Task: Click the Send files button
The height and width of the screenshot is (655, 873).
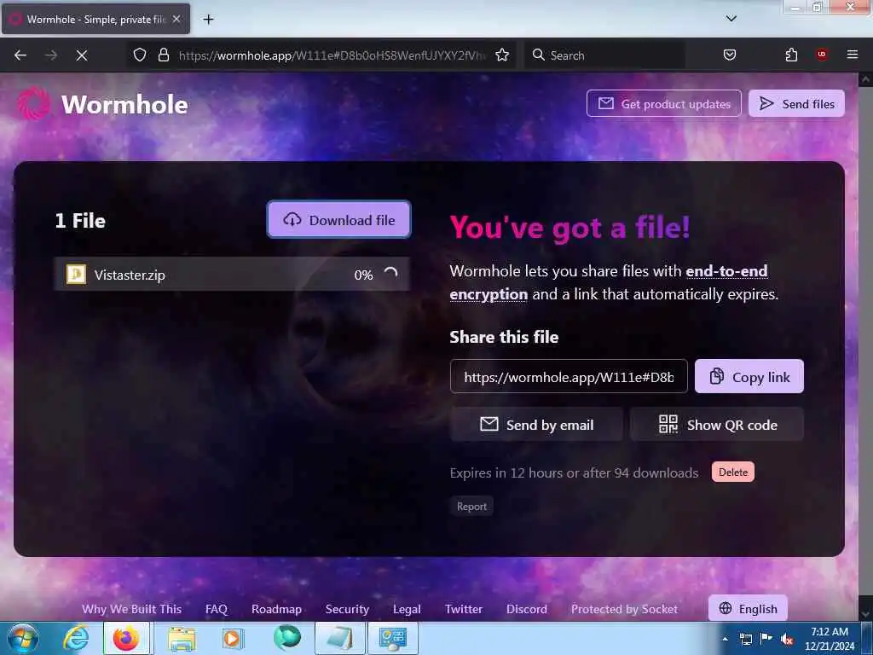Action: click(796, 103)
